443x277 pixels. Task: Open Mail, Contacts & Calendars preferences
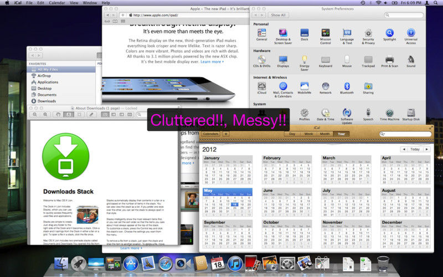[x=283, y=90]
